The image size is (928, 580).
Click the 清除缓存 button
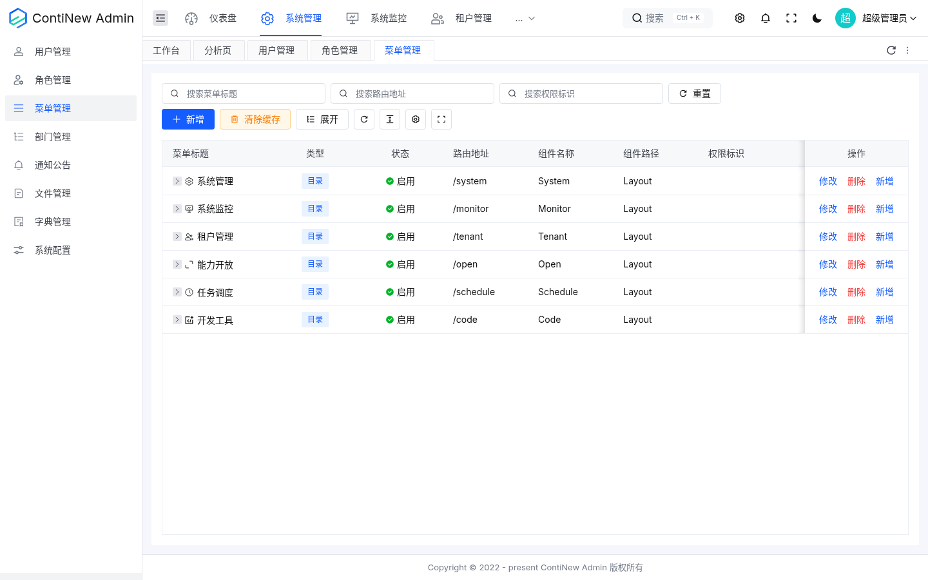pos(255,119)
